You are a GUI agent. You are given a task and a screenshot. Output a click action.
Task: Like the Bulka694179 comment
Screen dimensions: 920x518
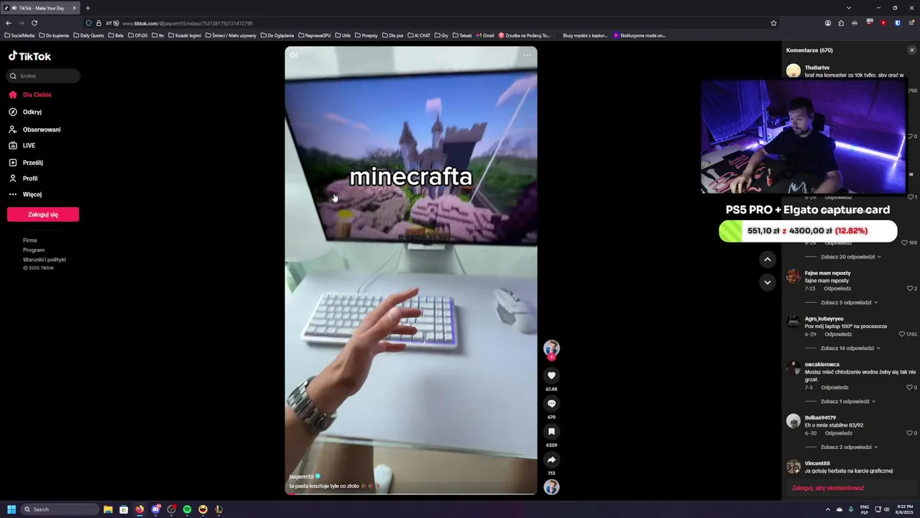point(909,433)
